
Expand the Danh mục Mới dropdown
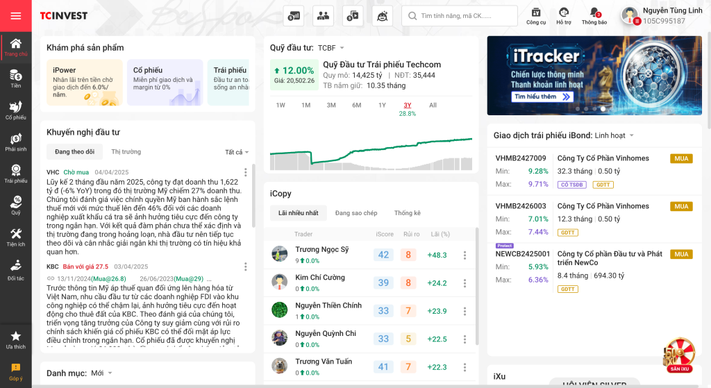point(101,373)
